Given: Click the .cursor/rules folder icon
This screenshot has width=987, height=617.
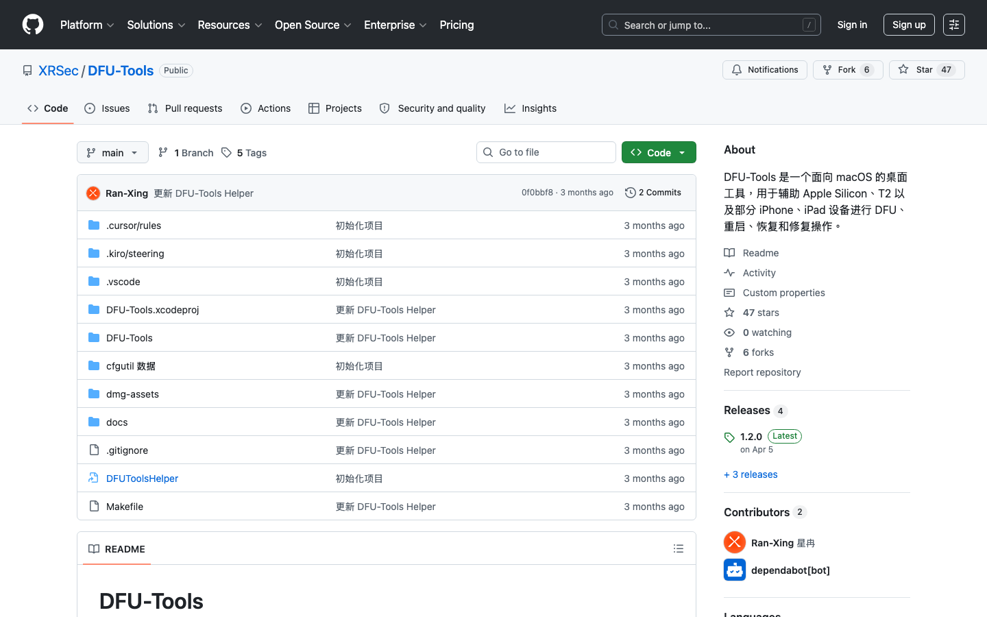Looking at the screenshot, I should 94,225.
